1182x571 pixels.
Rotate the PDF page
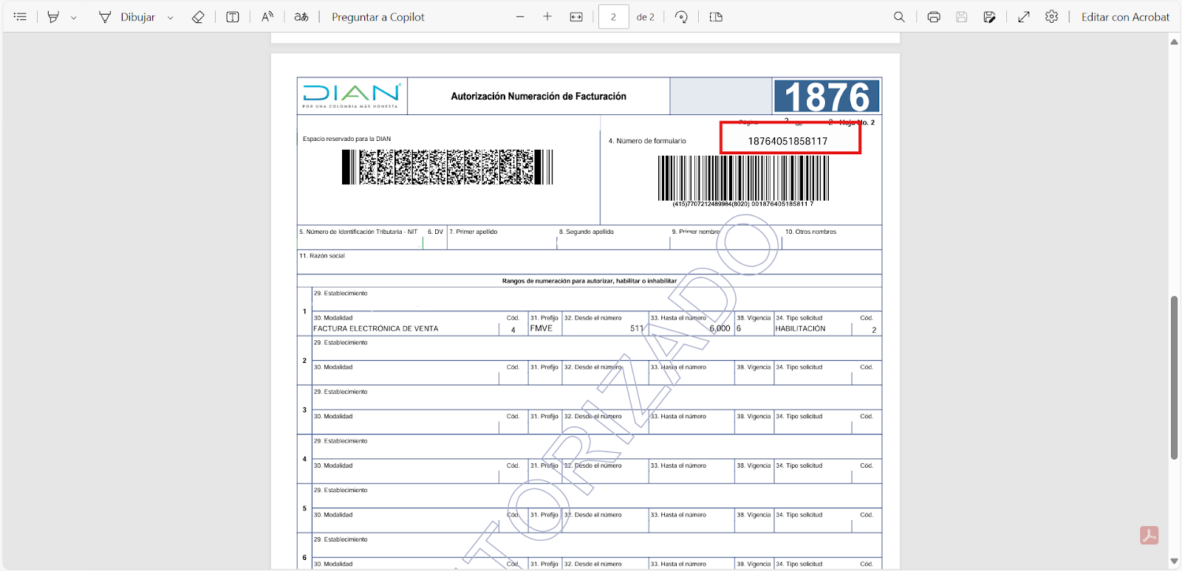(x=681, y=17)
